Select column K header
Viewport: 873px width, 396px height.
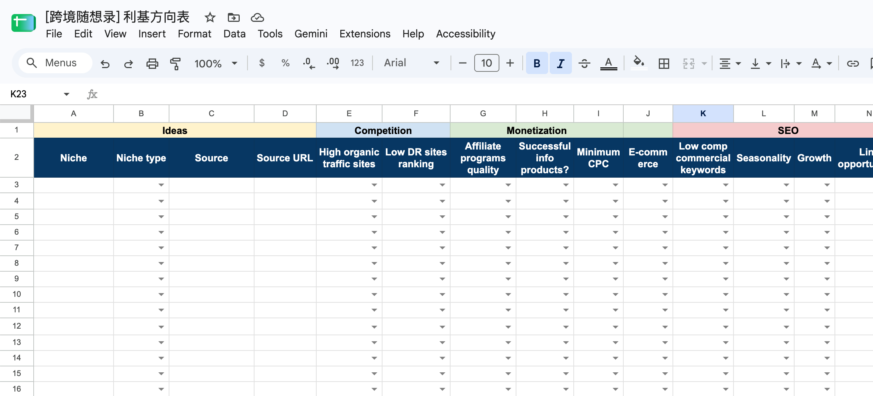tap(703, 114)
